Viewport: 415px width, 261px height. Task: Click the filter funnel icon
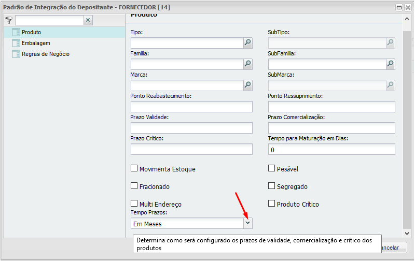(x=8, y=20)
